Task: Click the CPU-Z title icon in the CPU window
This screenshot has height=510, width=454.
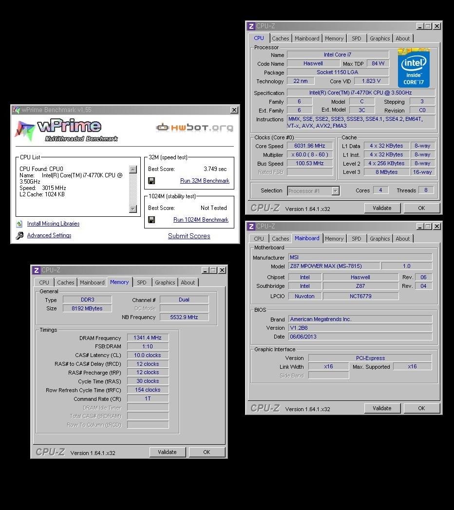Action: [251, 26]
